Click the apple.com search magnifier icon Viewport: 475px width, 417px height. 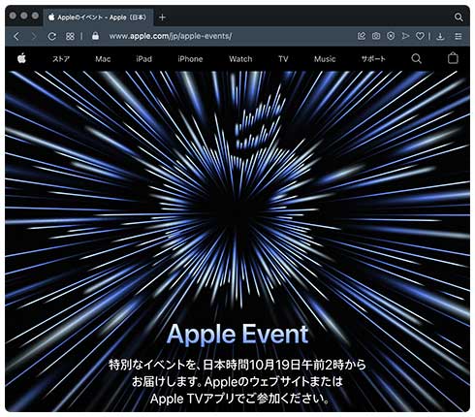coord(416,58)
